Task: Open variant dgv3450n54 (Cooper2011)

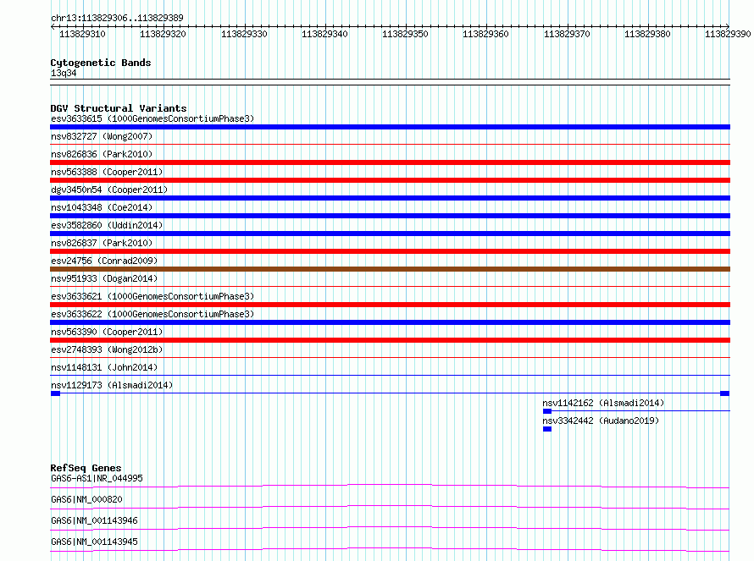Action: (109, 190)
